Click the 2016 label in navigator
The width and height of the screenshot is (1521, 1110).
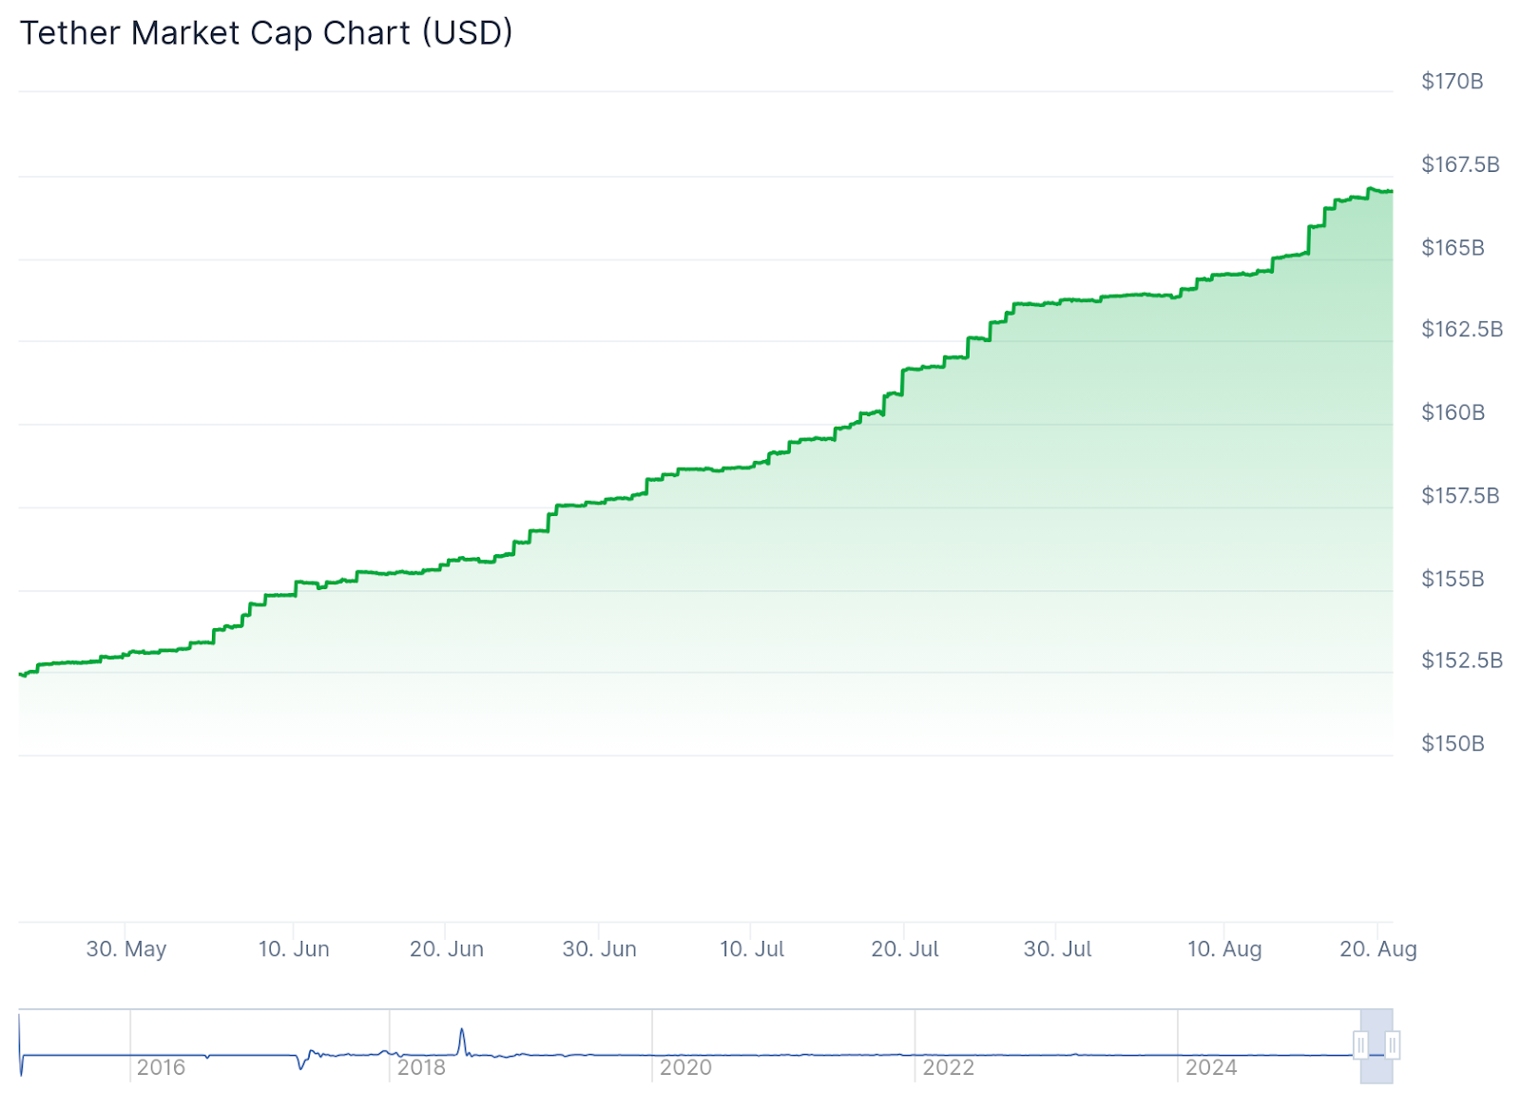coord(161,1067)
